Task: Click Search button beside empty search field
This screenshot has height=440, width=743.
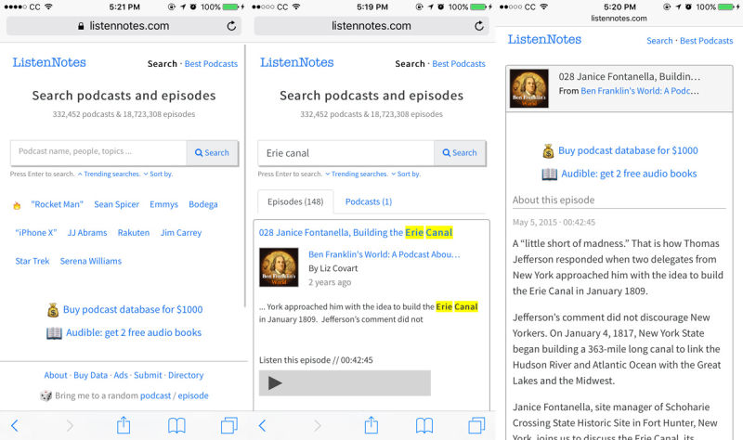Action: (213, 153)
